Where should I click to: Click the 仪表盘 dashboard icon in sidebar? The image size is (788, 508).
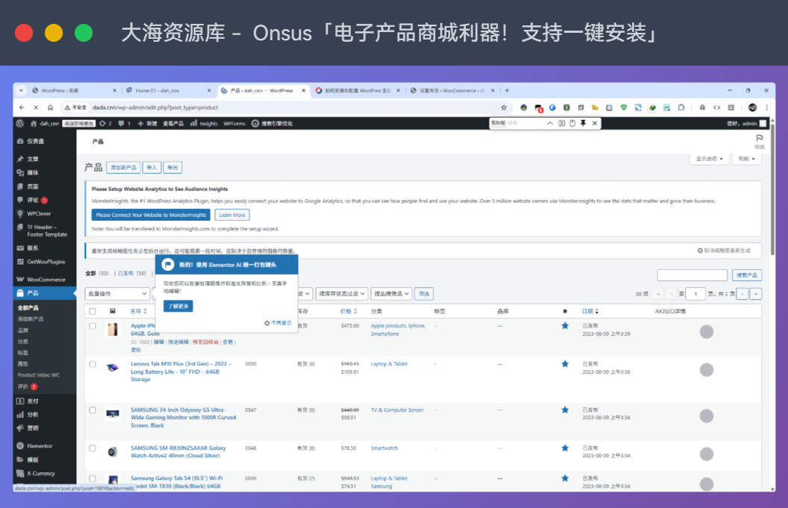click(x=20, y=141)
